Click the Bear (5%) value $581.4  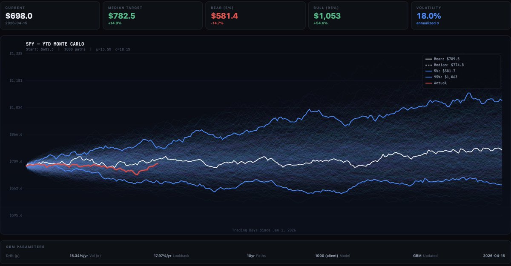pyautogui.click(x=225, y=16)
